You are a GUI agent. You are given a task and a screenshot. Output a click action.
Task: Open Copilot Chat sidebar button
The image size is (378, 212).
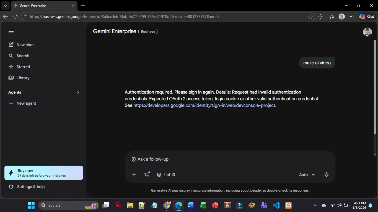point(367,17)
